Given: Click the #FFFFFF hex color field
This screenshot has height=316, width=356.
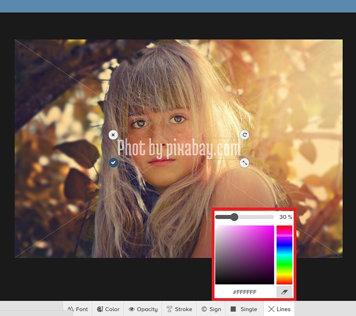Looking at the screenshot, I should pos(244,292).
